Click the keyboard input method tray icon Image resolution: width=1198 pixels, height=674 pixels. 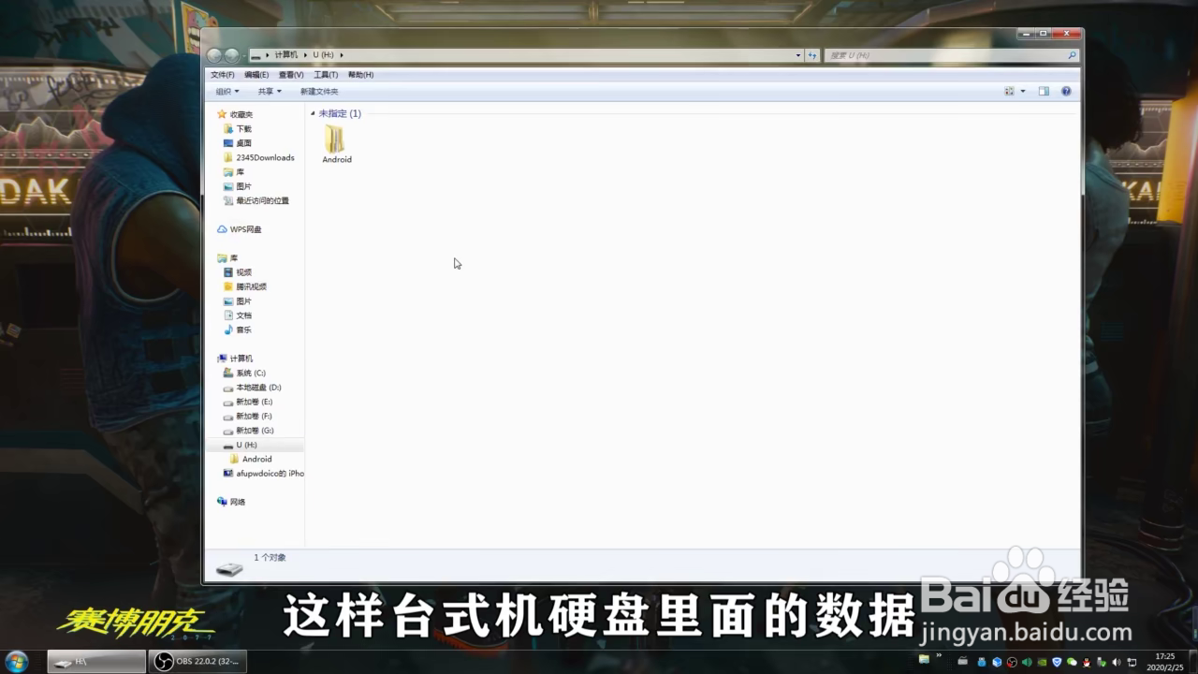962,661
